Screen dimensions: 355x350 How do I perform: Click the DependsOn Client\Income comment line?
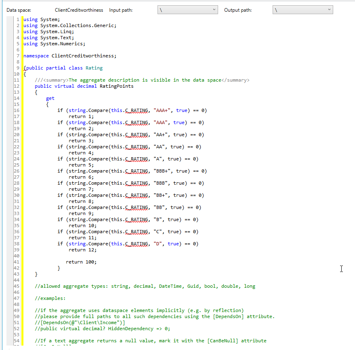pyautogui.click(x=80, y=323)
